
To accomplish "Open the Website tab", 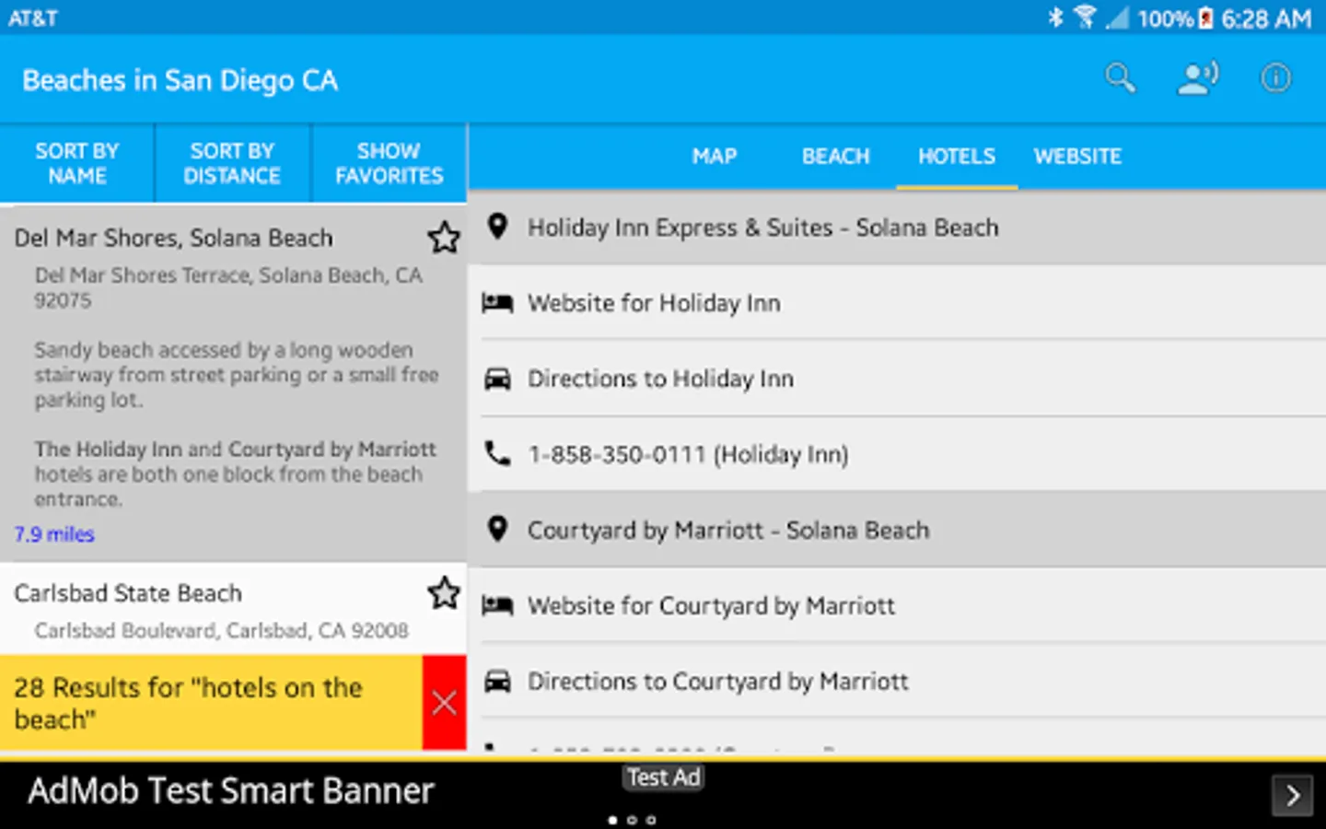I will [1077, 157].
